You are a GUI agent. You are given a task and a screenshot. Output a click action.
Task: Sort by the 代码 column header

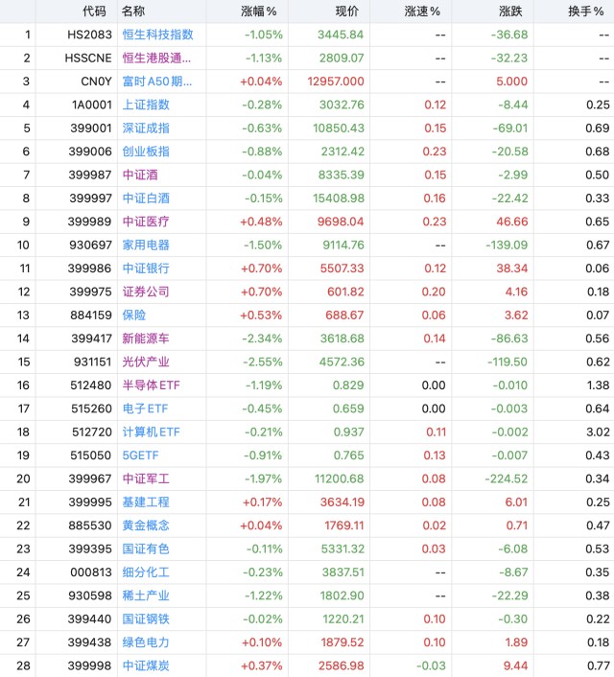[x=94, y=12]
